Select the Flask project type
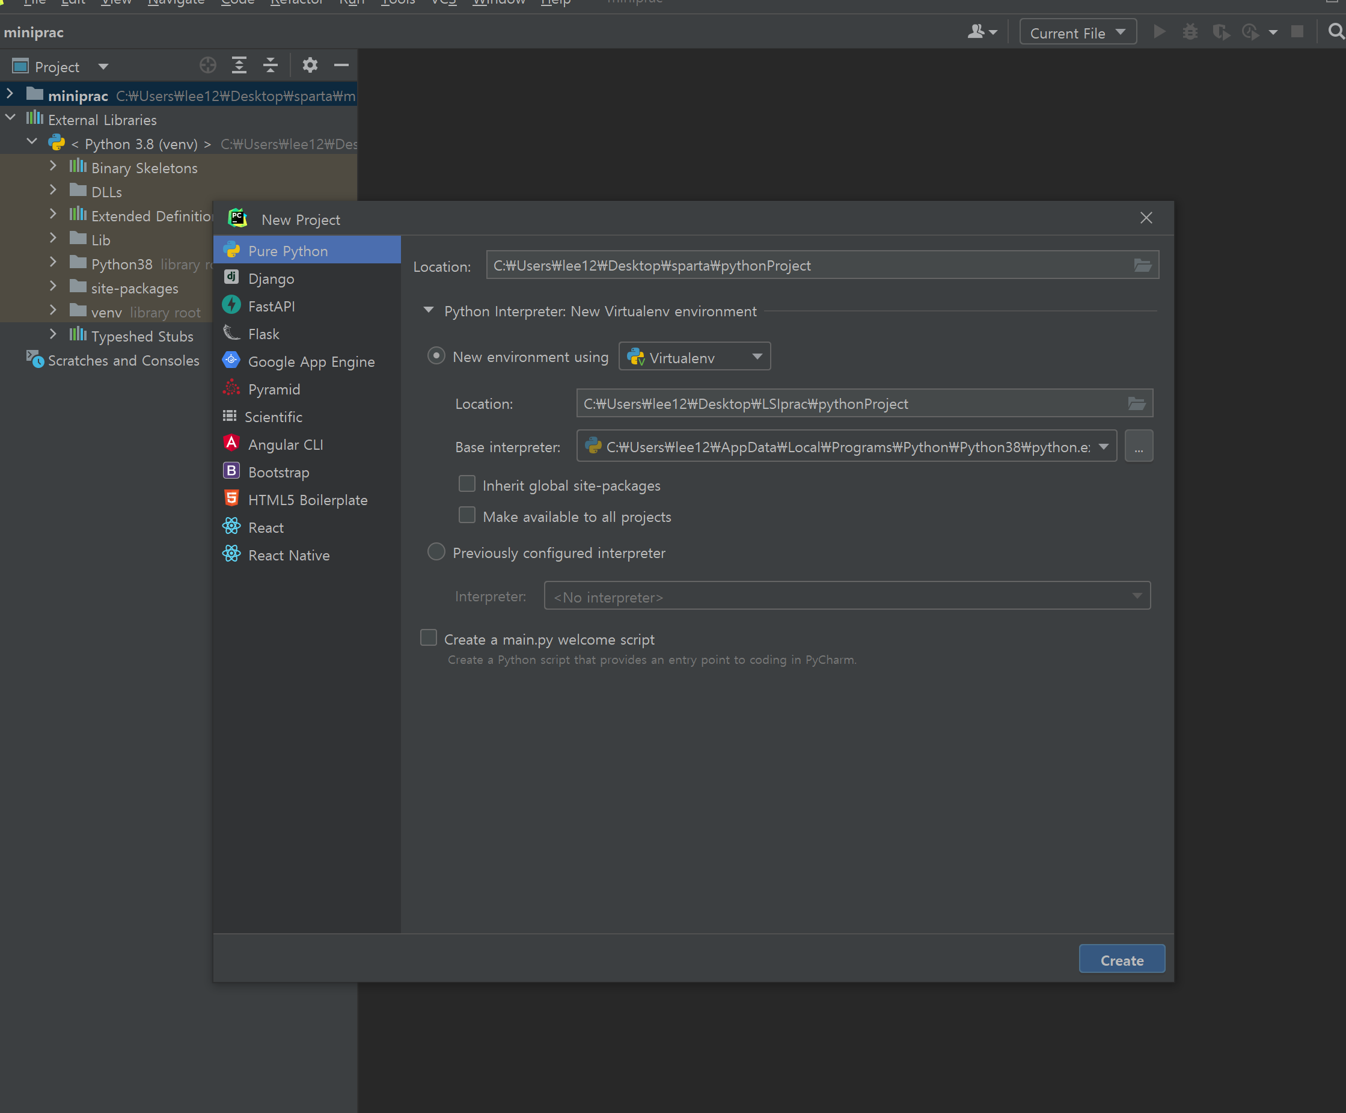Viewport: 1346px width, 1113px height. [307, 334]
